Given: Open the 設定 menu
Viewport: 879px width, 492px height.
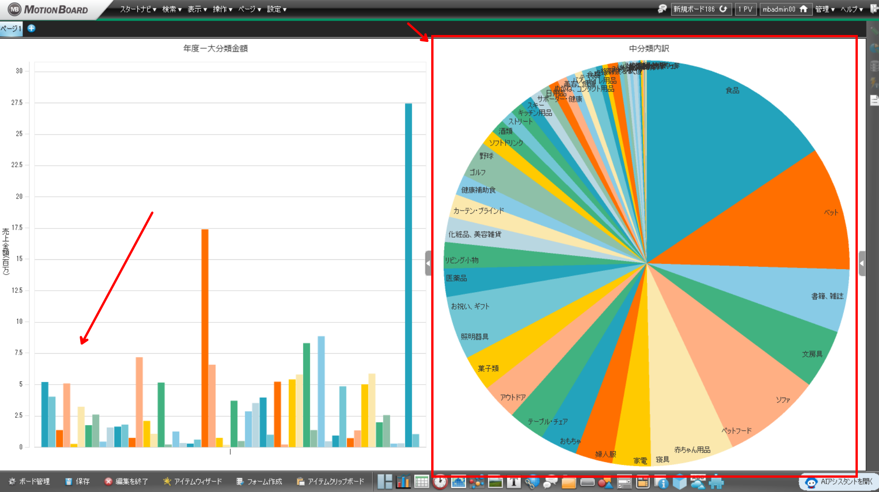Looking at the screenshot, I should click(276, 9).
